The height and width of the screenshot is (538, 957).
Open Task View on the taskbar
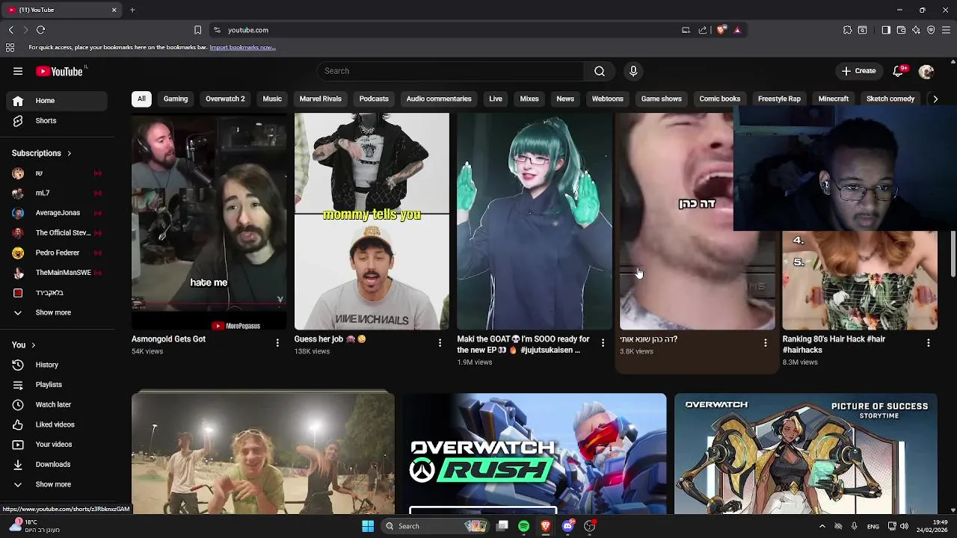pos(502,526)
